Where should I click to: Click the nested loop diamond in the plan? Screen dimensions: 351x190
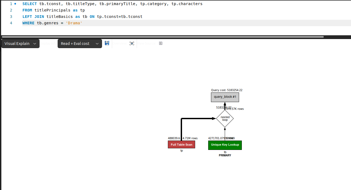(x=225, y=118)
